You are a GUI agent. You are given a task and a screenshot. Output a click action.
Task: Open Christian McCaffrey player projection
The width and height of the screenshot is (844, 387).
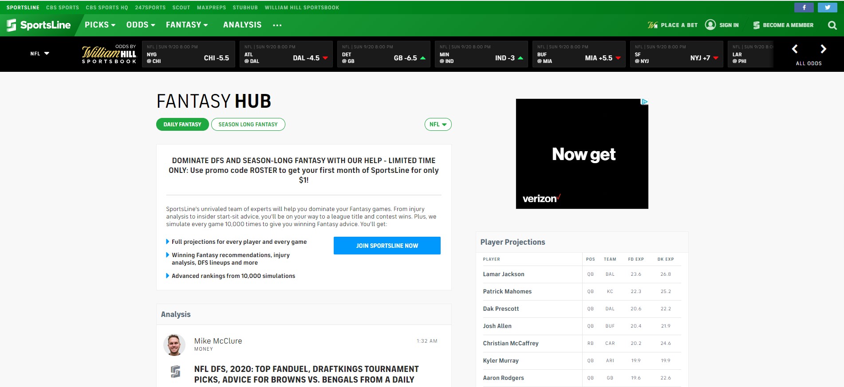pos(511,344)
